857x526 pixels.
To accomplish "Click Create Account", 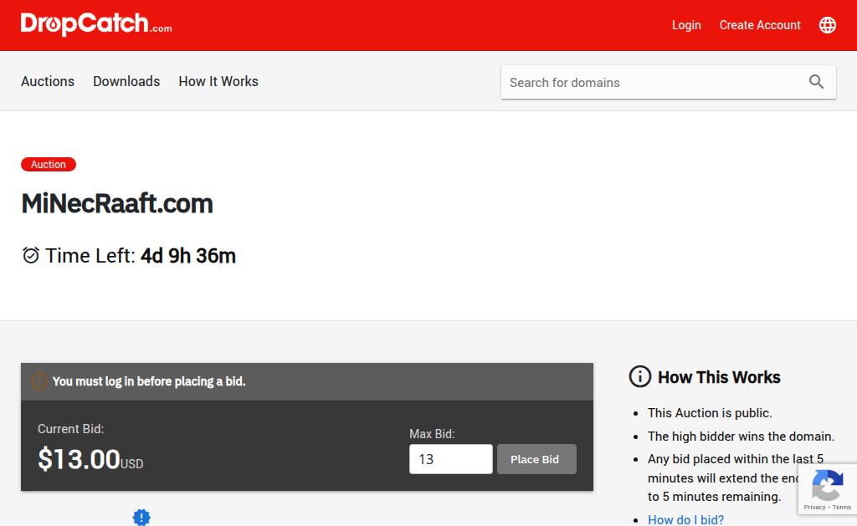I will pyautogui.click(x=760, y=25).
